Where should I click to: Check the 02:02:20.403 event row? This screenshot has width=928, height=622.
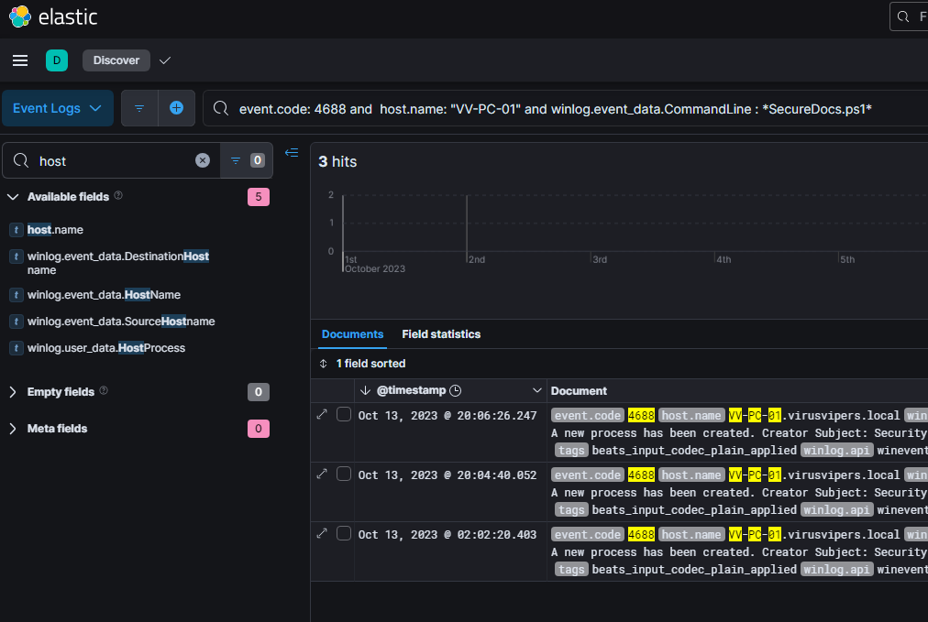[344, 534]
